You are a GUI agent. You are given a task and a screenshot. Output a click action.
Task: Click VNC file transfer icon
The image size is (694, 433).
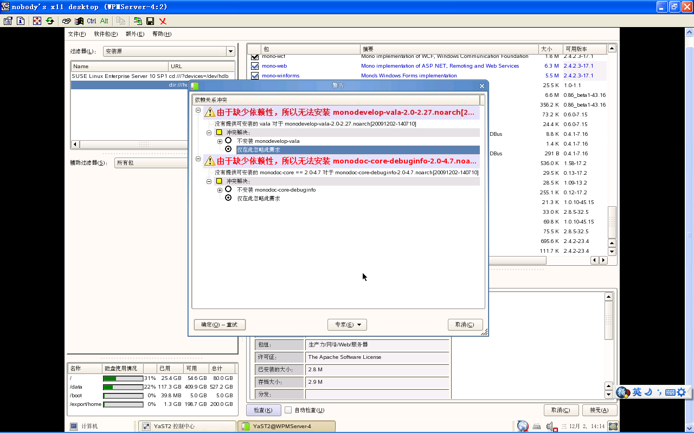(121, 21)
